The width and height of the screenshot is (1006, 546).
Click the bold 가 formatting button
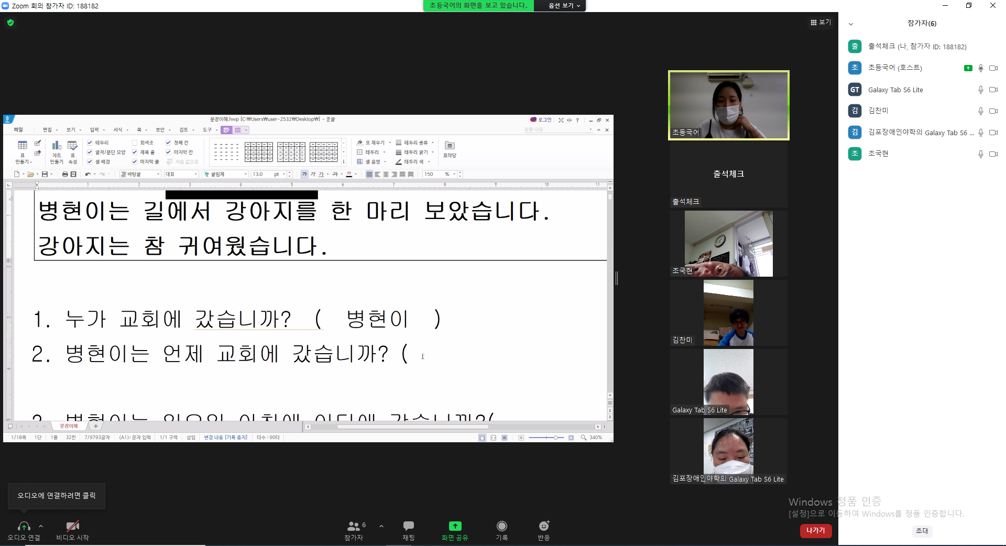point(304,174)
